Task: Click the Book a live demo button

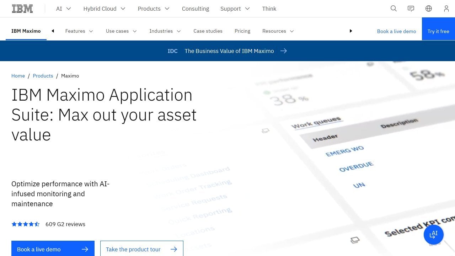Action: pyautogui.click(x=53, y=249)
